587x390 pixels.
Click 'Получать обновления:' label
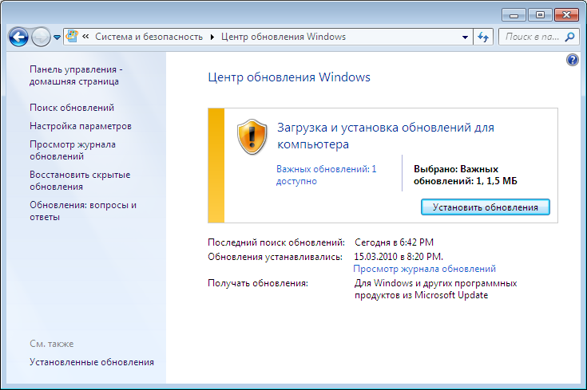[258, 283]
